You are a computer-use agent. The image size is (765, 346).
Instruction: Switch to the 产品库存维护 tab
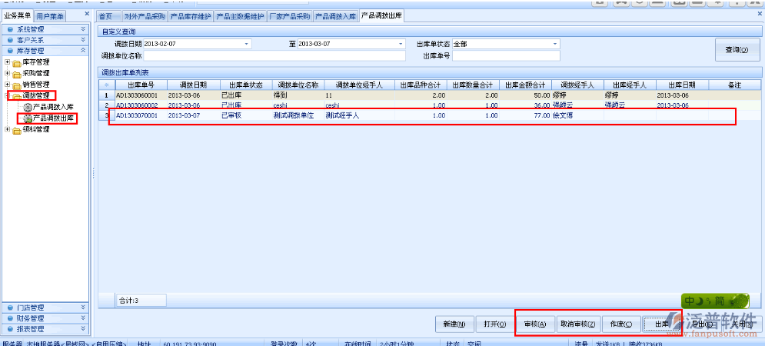coord(191,16)
